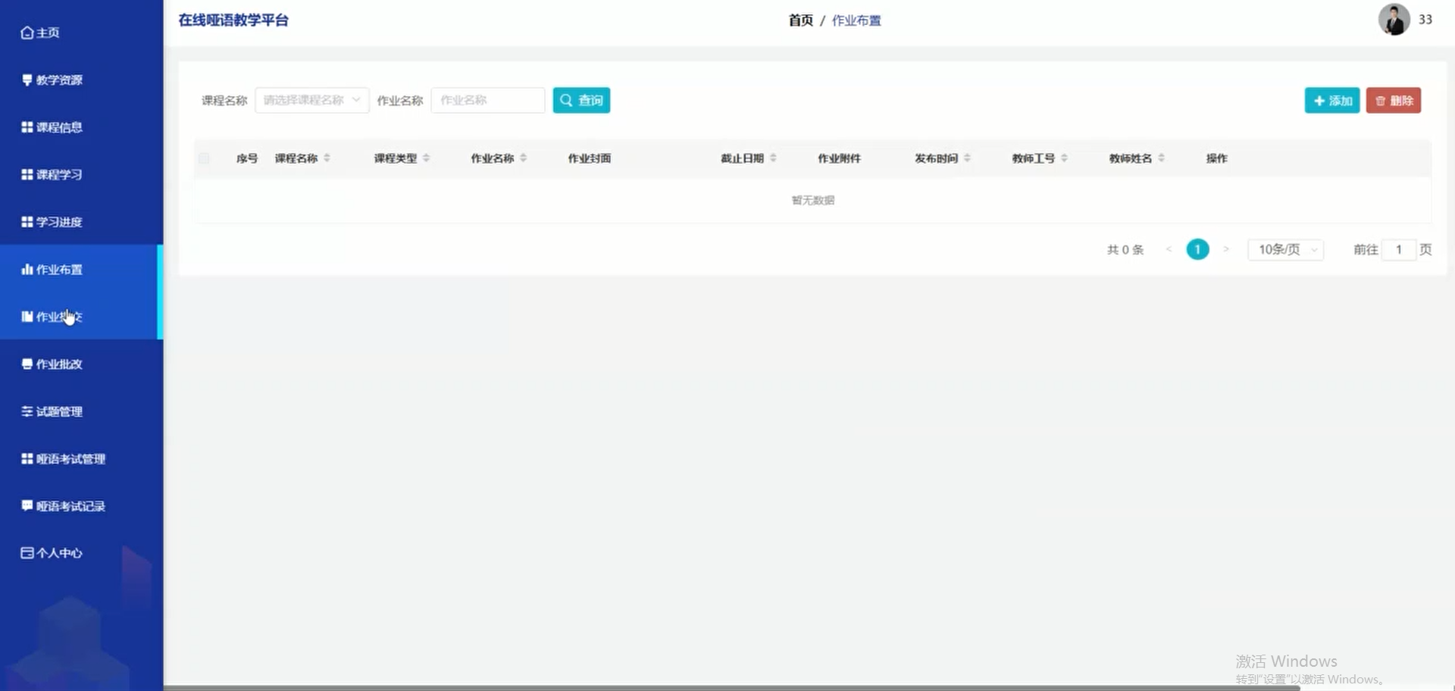The width and height of the screenshot is (1455, 691).
Task: Open the 课程学习 module
Action: pos(60,174)
